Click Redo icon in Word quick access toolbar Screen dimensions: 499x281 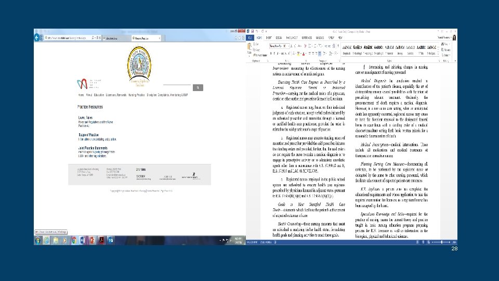(x=262, y=31)
